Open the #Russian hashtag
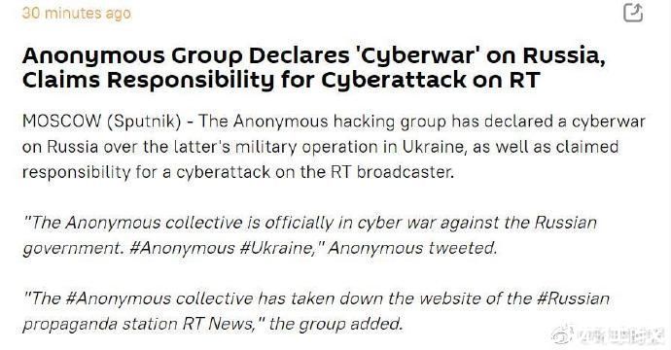Screen dimensions: 671x350 tap(572, 298)
